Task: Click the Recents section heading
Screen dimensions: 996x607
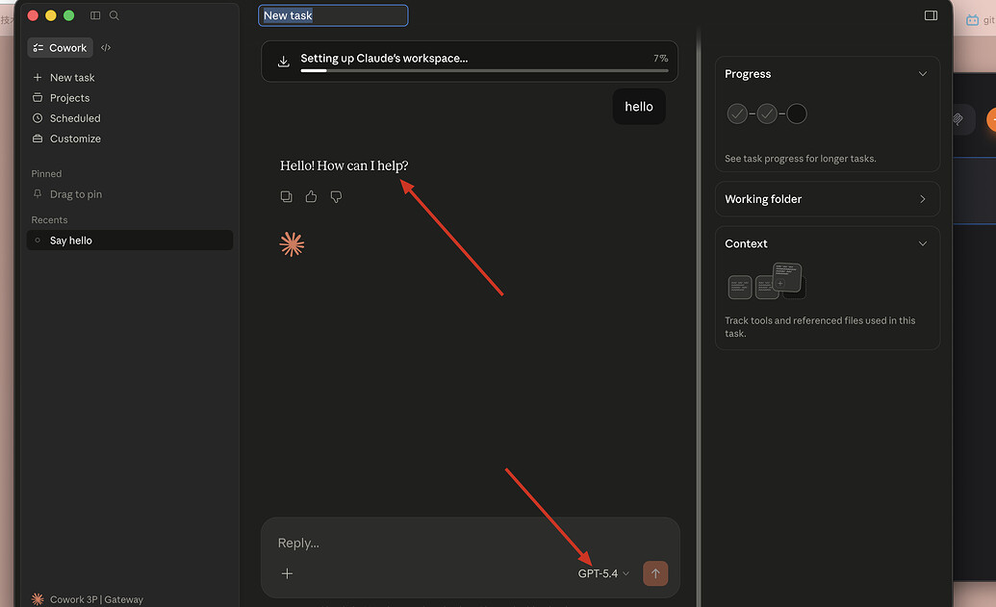Action: click(49, 219)
